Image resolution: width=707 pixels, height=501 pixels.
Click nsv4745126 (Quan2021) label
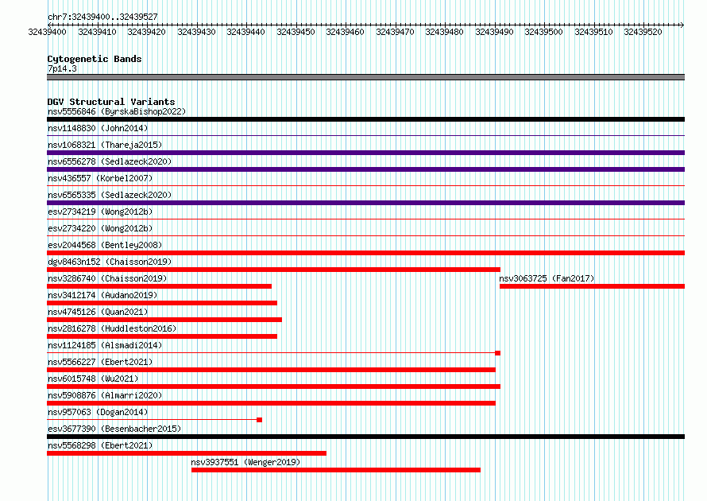[x=98, y=312]
